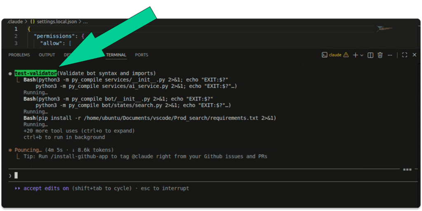The height and width of the screenshot is (211, 422).
Task: Switch to the PROBLEMS tab
Action: (19, 55)
